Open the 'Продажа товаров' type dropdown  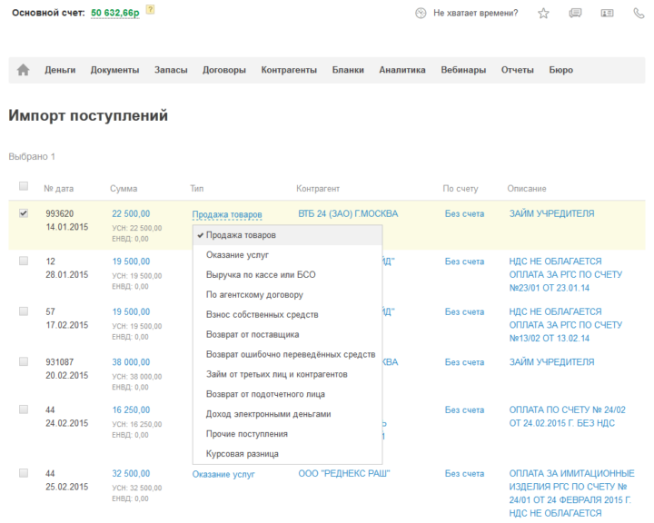click(226, 214)
